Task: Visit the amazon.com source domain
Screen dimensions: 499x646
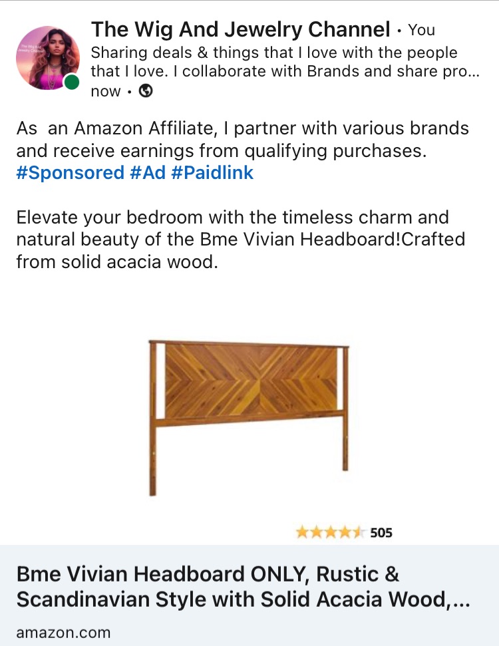Action: click(x=63, y=633)
